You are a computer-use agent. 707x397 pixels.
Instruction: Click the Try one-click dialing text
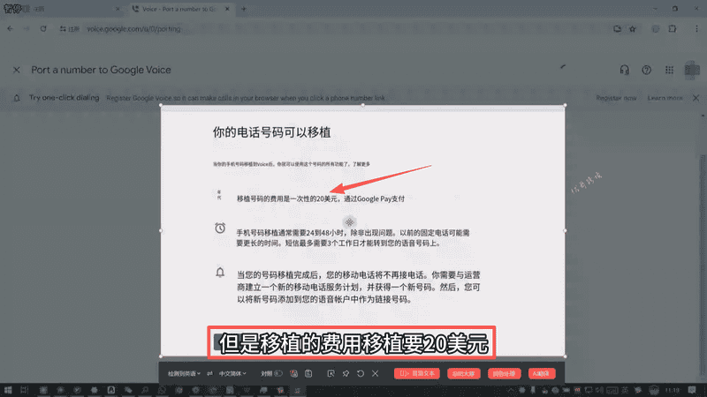tap(64, 98)
